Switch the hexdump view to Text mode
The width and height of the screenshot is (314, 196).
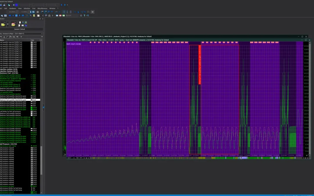coord(69,158)
